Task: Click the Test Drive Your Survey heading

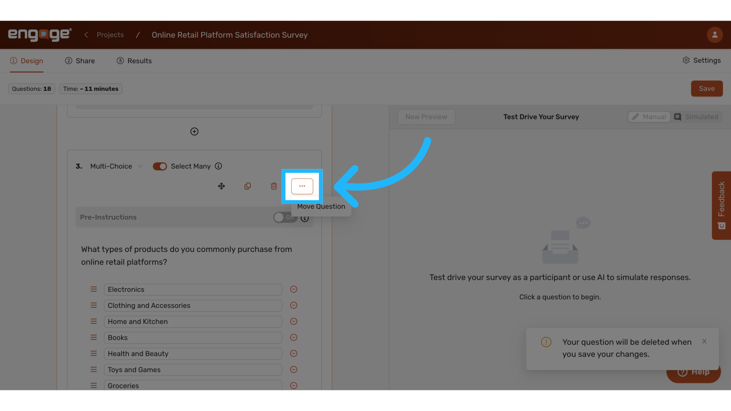Action: pyautogui.click(x=541, y=117)
